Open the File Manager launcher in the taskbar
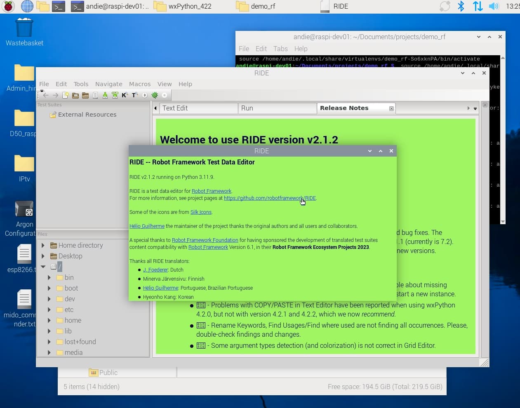Image resolution: width=520 pixels, height=408 pixels. coord(43,6)
